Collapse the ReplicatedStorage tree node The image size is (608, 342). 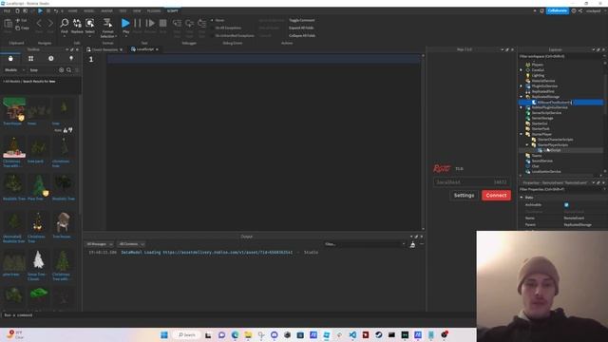[x=522, y=97]
